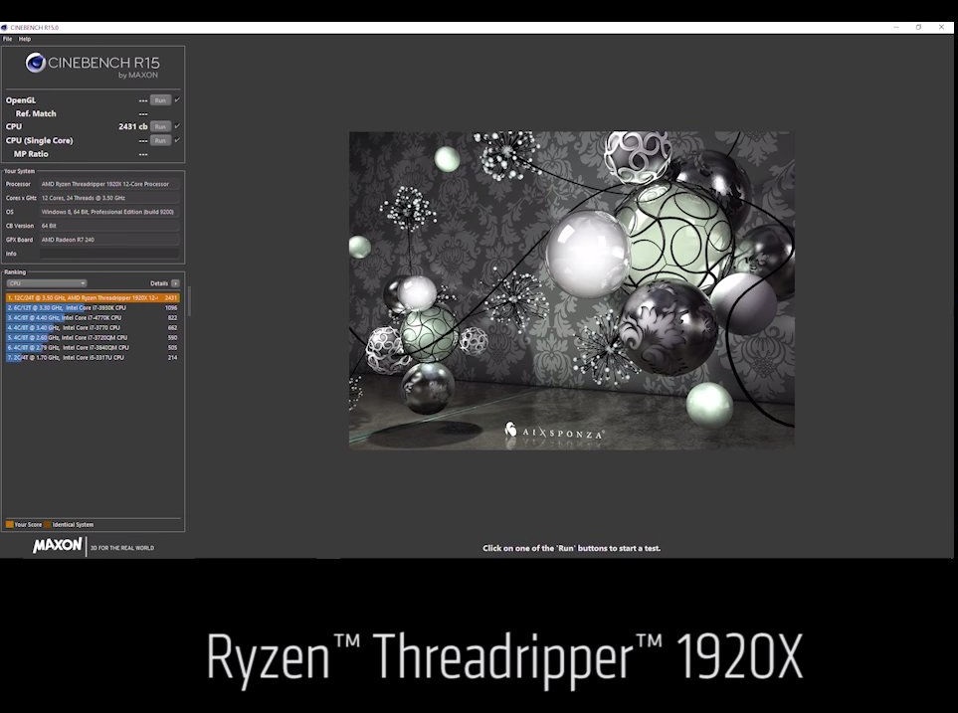The height and width of the screenshot is (713, 958).
Task: Close the Cinebench window
Action: tap(941, 28)
